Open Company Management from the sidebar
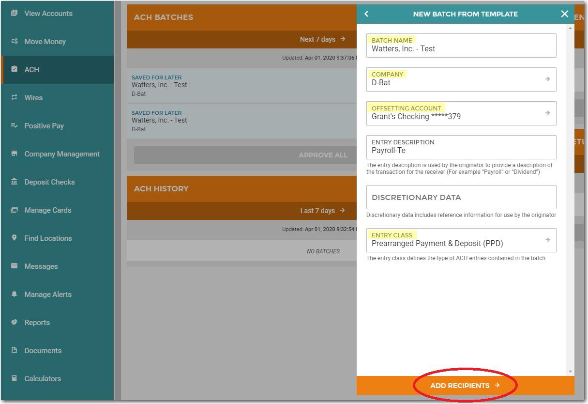588x404 pixels. pyautogui.click(x=61, y=154)
